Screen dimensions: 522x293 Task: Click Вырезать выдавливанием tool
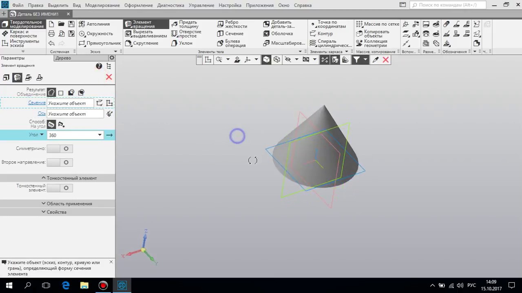(146, 34)
